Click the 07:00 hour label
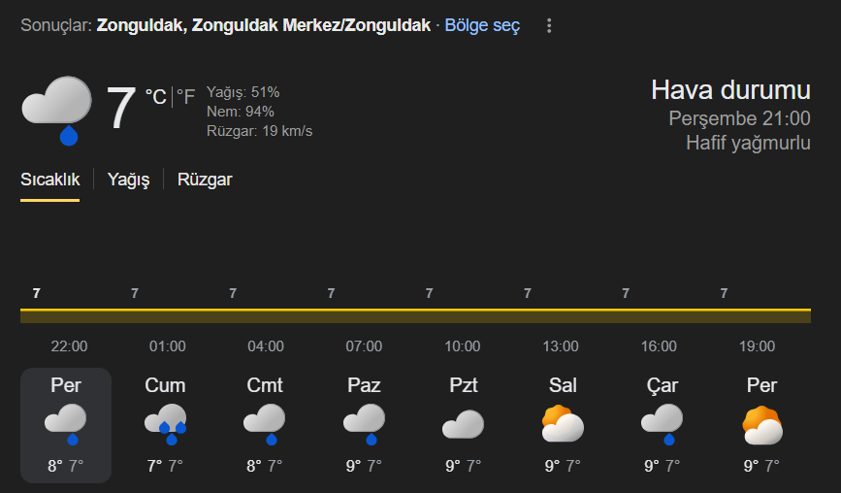Image resolution: width=841 pixels, height=493 pixels. [x=364, y=346]
